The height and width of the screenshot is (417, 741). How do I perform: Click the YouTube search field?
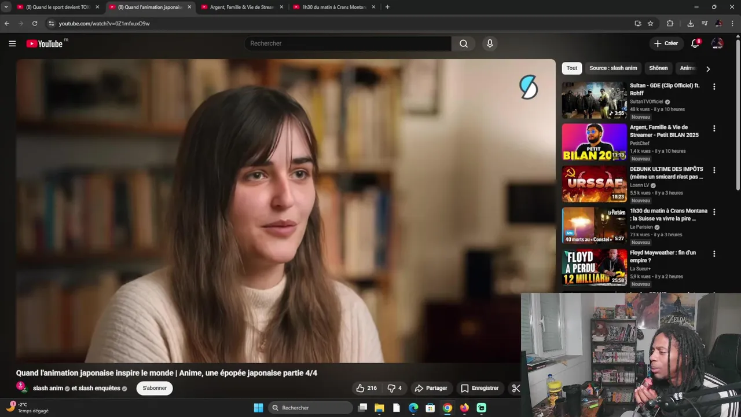coord(348,43)
